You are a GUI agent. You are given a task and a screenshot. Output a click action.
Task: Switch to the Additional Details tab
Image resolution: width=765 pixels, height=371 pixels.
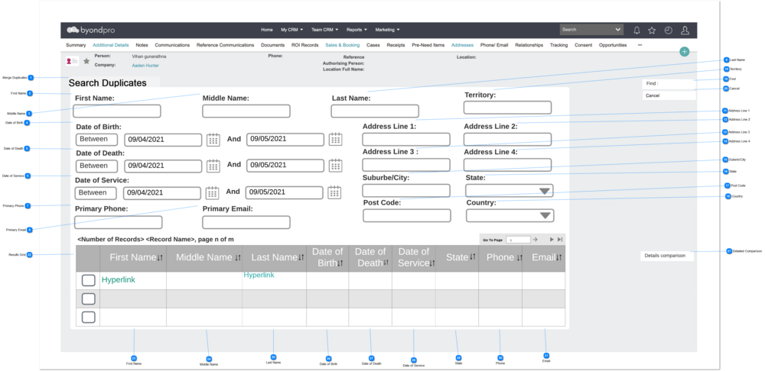tap(111, 45)
